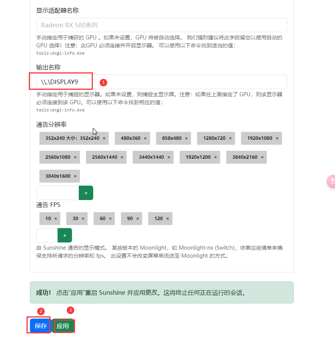Add FPS with the green plus button

pyautogui.click(x=65, y=235)
